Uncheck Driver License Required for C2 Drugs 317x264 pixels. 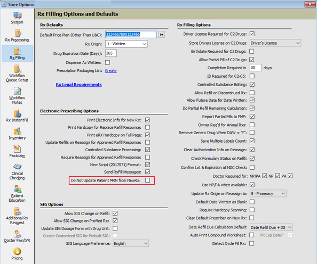point(252,34)
